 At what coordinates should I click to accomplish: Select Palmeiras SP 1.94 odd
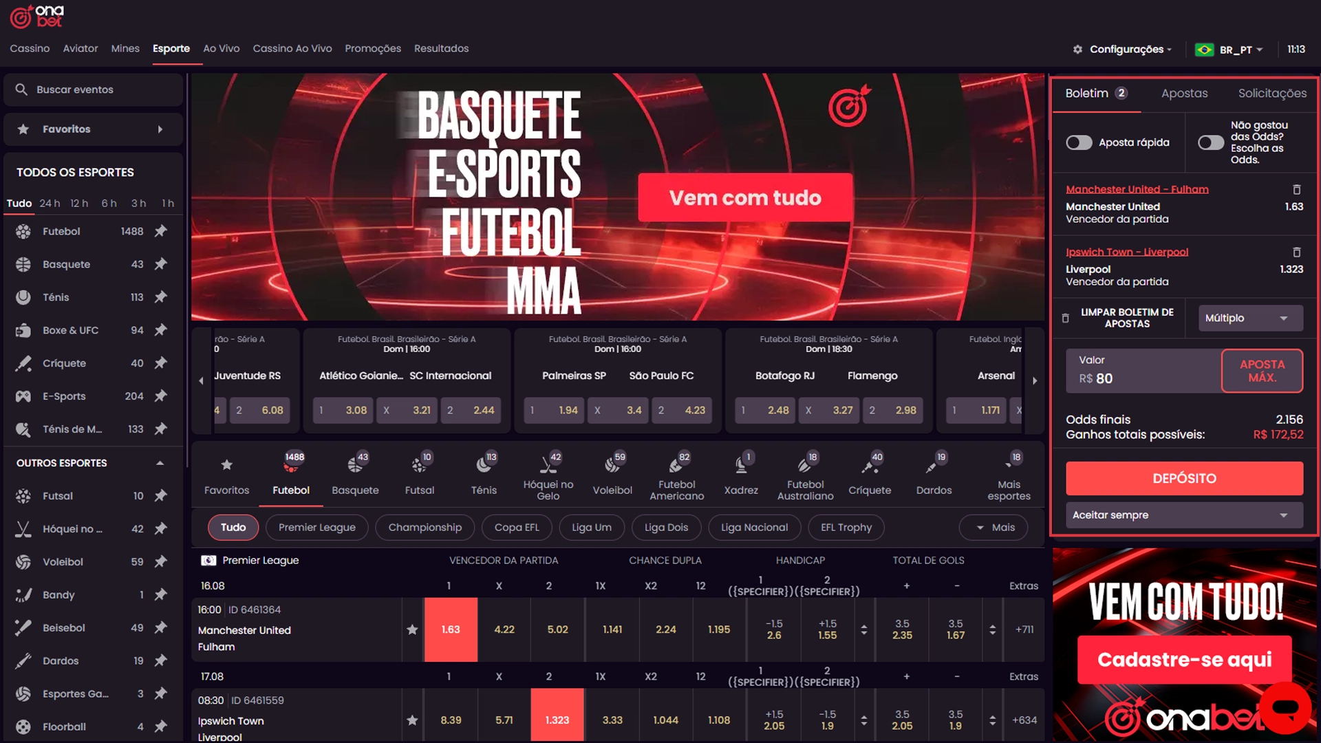[x=554, y=410]
